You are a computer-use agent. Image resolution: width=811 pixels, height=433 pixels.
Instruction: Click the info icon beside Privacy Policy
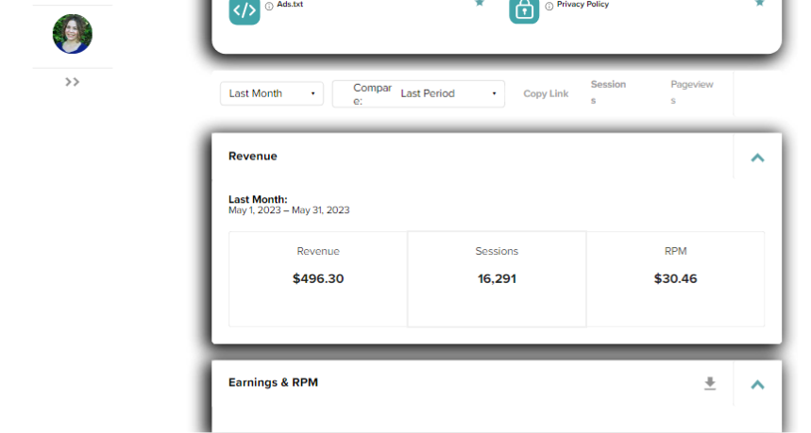click(549, 7)
